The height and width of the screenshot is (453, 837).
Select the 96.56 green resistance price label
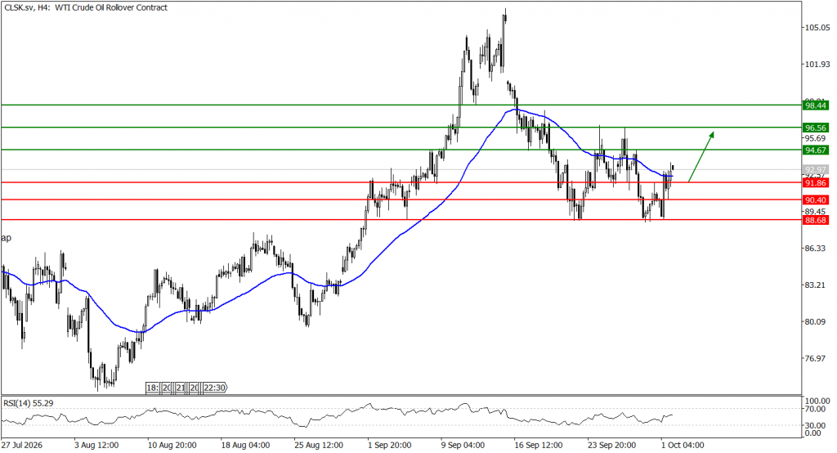816,128
